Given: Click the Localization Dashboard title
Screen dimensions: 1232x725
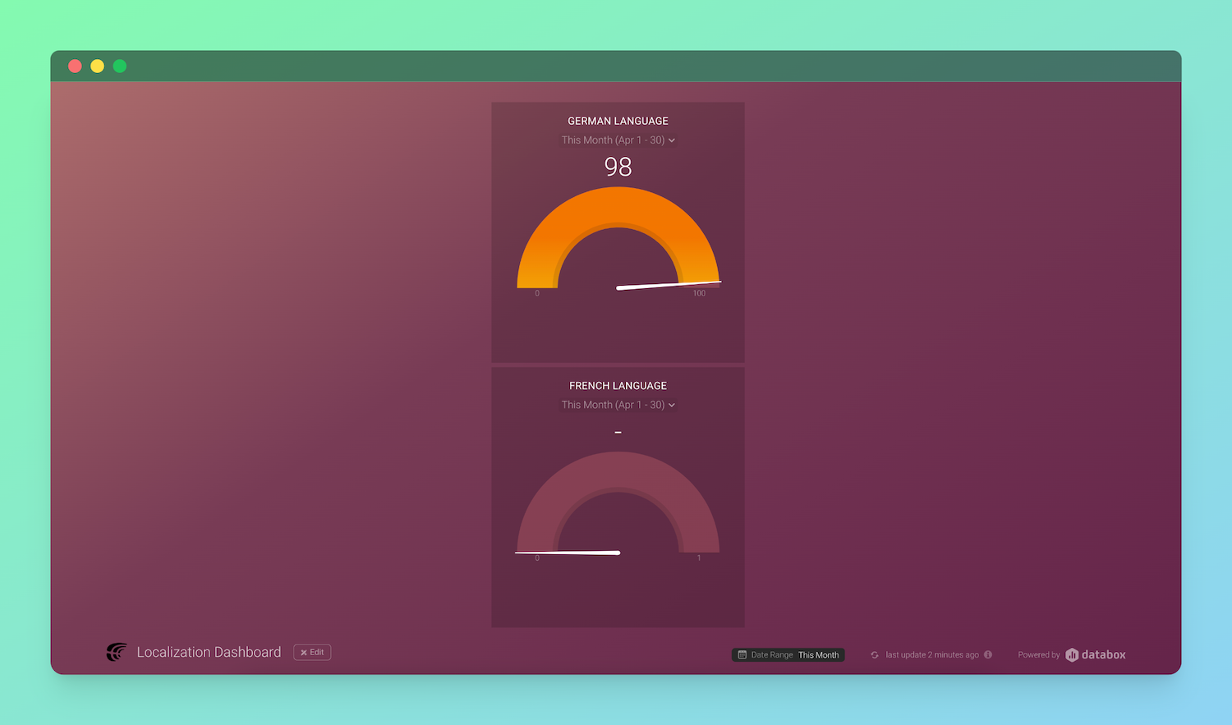Looking at the screenshot, I should coord(209,652).
